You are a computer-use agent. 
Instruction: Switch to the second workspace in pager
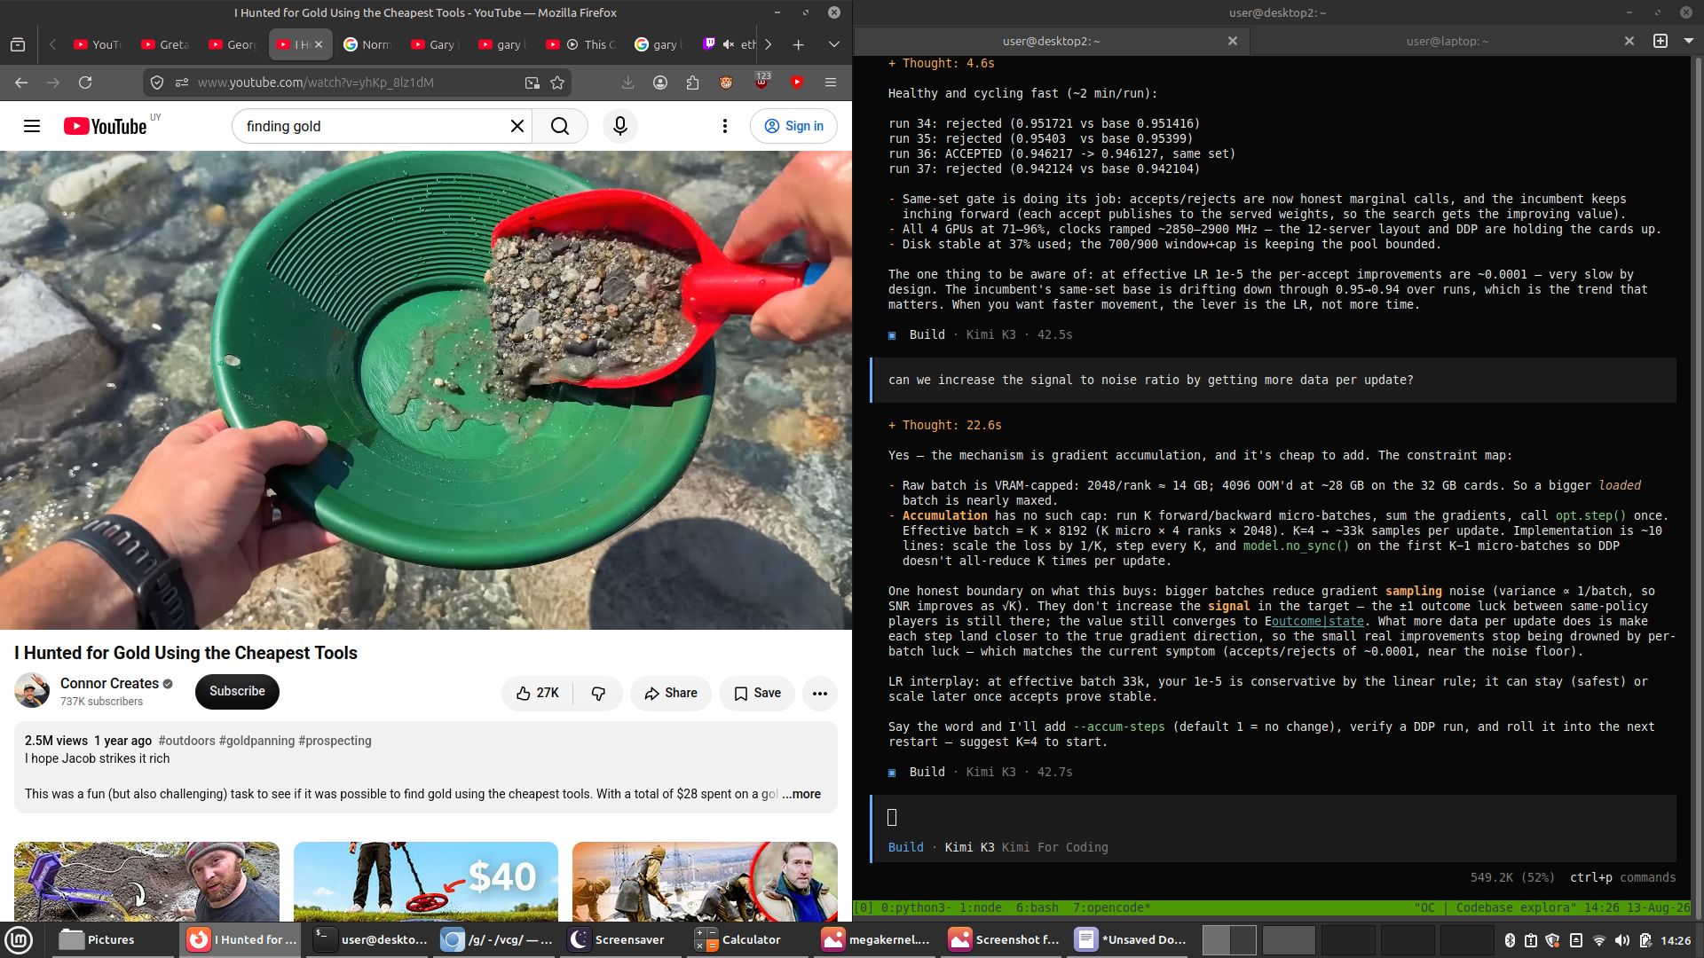pos(1289,940)
